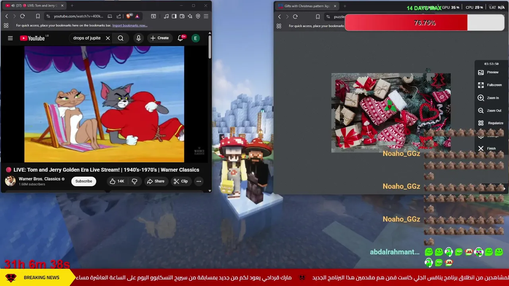The width and height of the screenshot is (509, 286).
Task: Open the Leo AI sparkle icon
Action: [190, 16]
